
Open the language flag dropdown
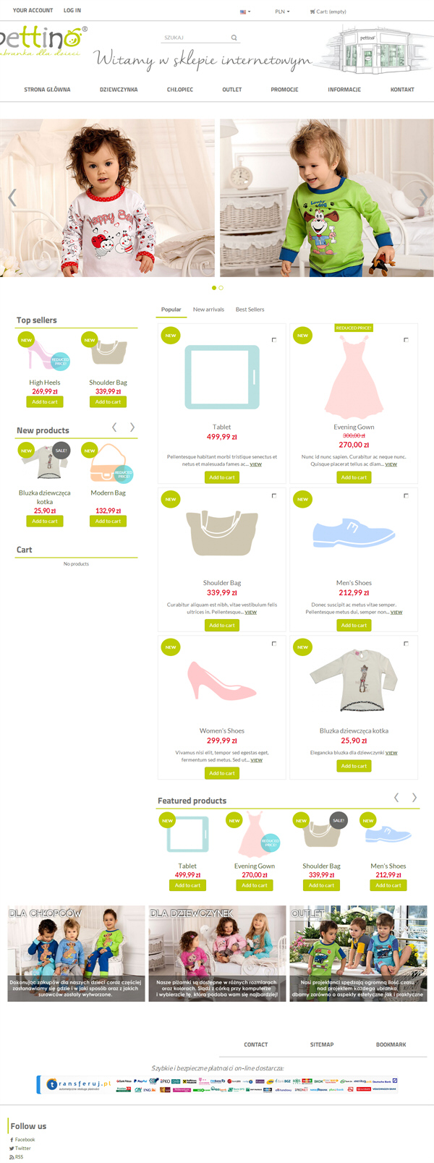245,12
